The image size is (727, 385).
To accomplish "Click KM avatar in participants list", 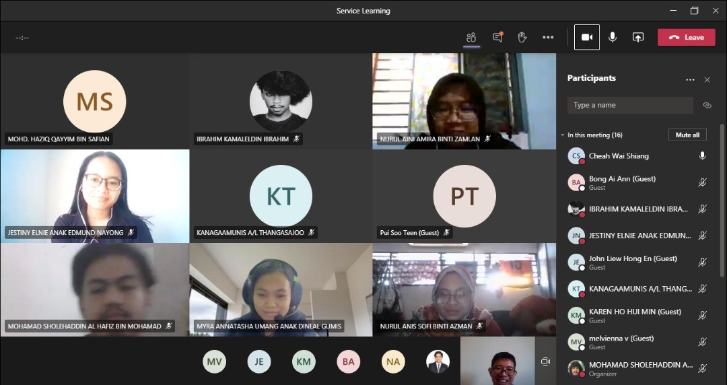I will [576, 316].
